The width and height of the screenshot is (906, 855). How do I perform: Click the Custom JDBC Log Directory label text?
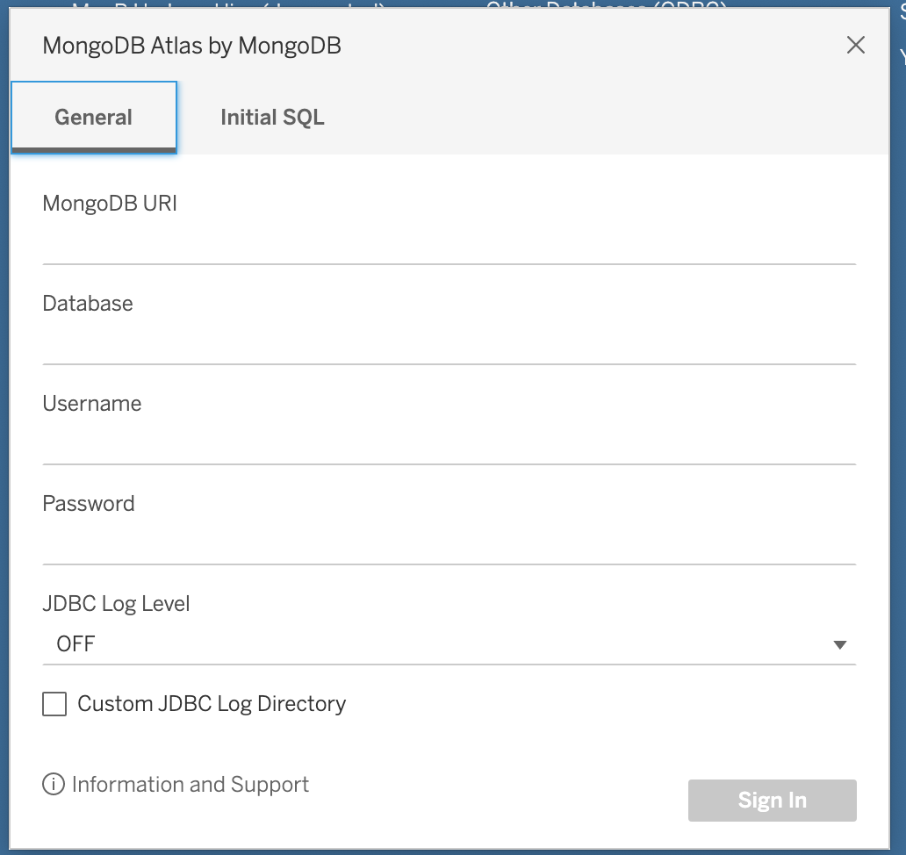point(212,704)
